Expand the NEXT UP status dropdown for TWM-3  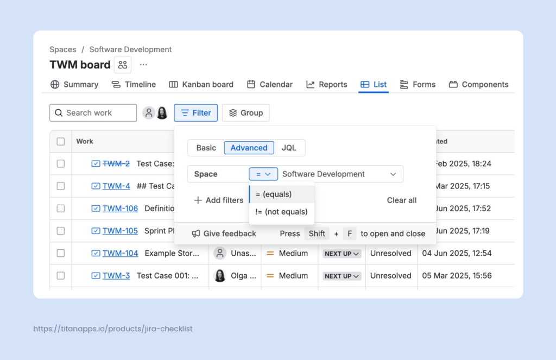(x=342, y=276)
